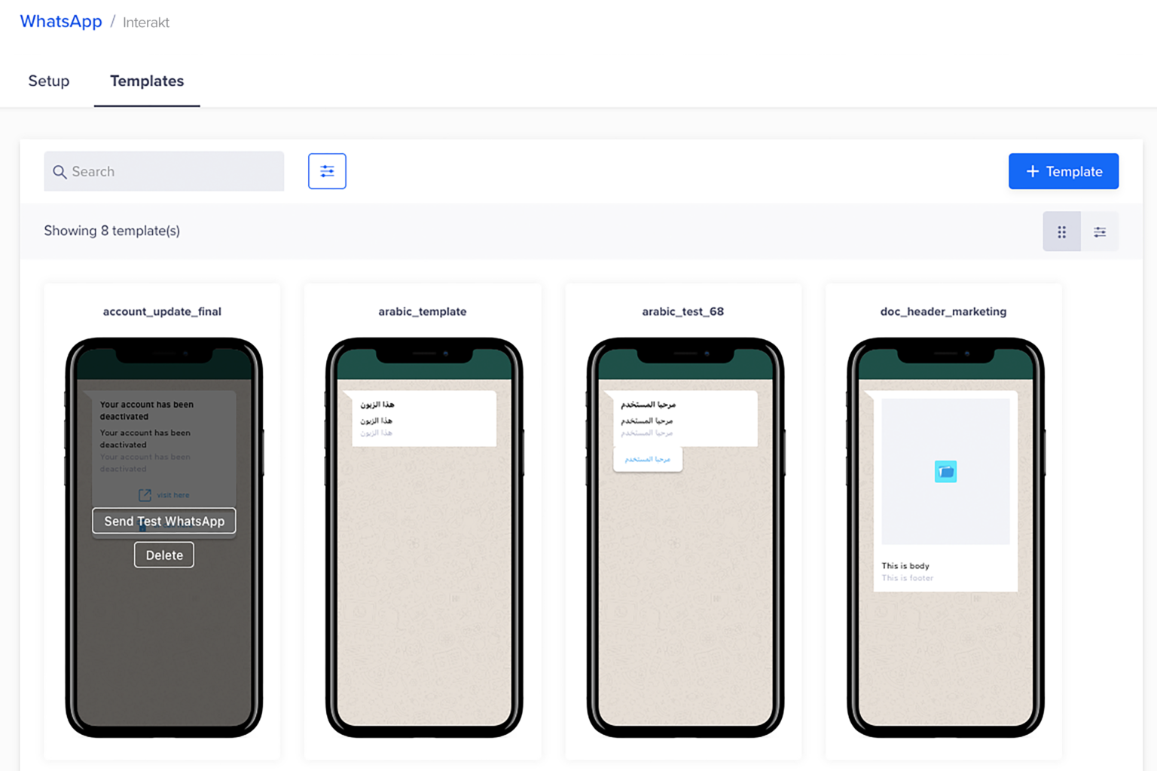Open the filter sliders icon at top right
Viewport: 1157px width, 771px height.
(x=1100, y=231)
